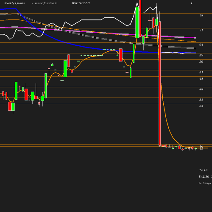Click the price level label "48"
Viewport: 212px width, 212px height.
(x=201, y=78)
